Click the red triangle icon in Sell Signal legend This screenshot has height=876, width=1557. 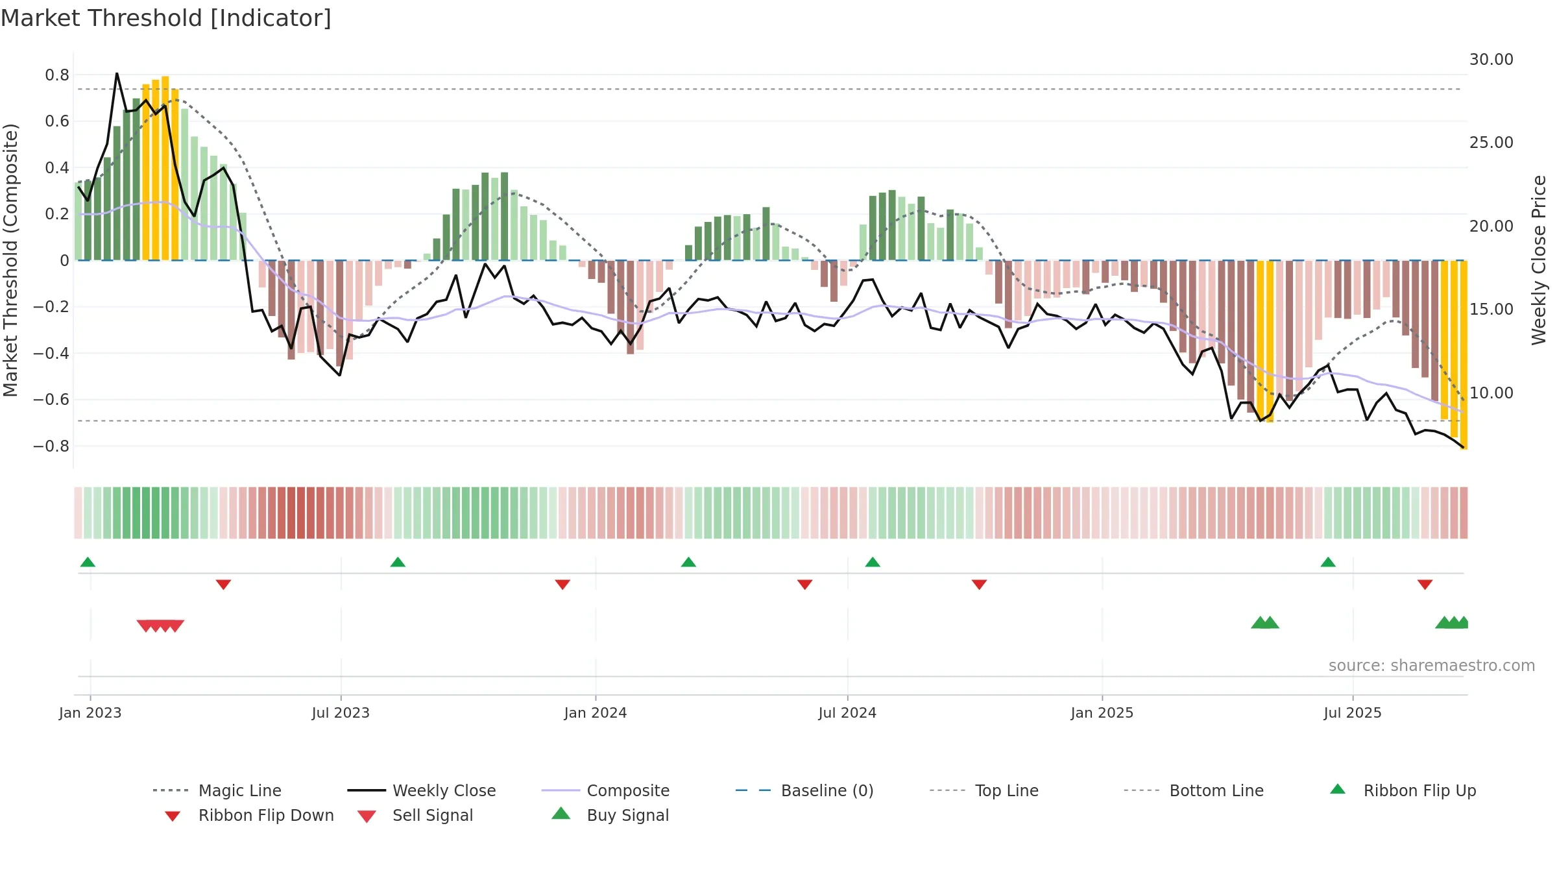click(x=367, y=816)
